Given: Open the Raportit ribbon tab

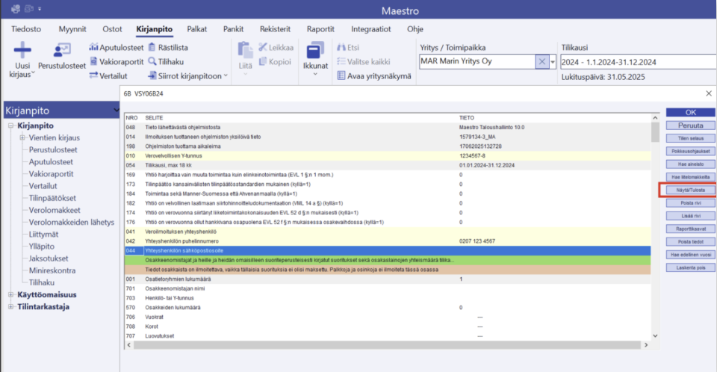Looking at the screenshot, I should click(320, 28).
